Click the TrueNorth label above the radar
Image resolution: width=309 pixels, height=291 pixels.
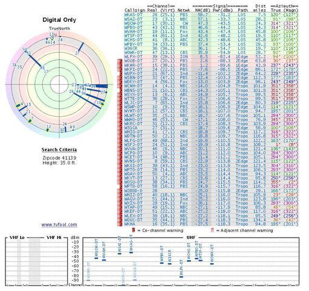[x=59, y=28]
